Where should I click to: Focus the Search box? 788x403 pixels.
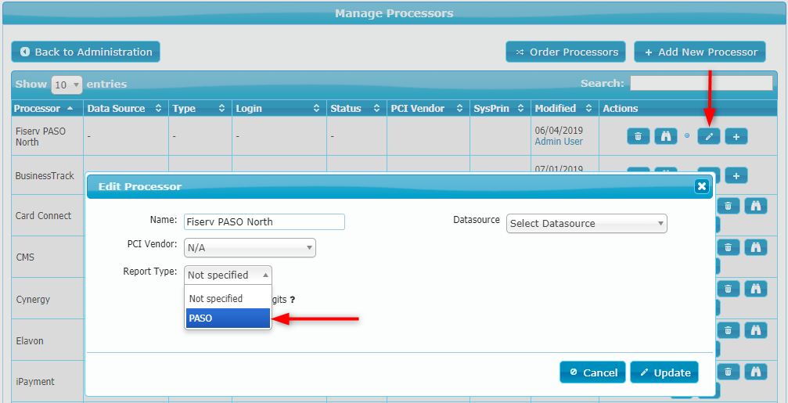(701, 83)
